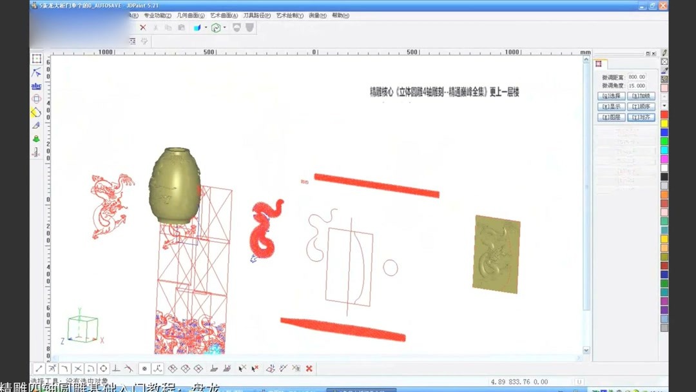Click the abc text tool in left toolbar
696x392 pixels.
(35, 85)
